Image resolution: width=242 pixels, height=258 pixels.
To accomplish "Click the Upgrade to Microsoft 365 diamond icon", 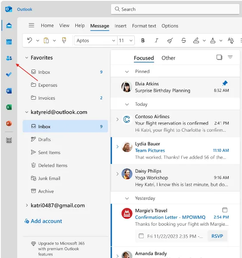I will pos(33,243).
